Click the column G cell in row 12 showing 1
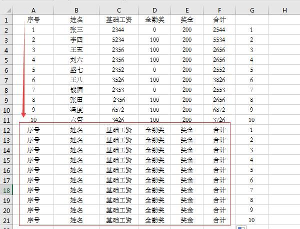 coord(252,130)
